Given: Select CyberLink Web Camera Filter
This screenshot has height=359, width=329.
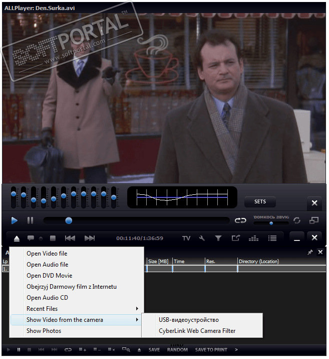Looking at the screenshot, I should [x=203, y=332].
